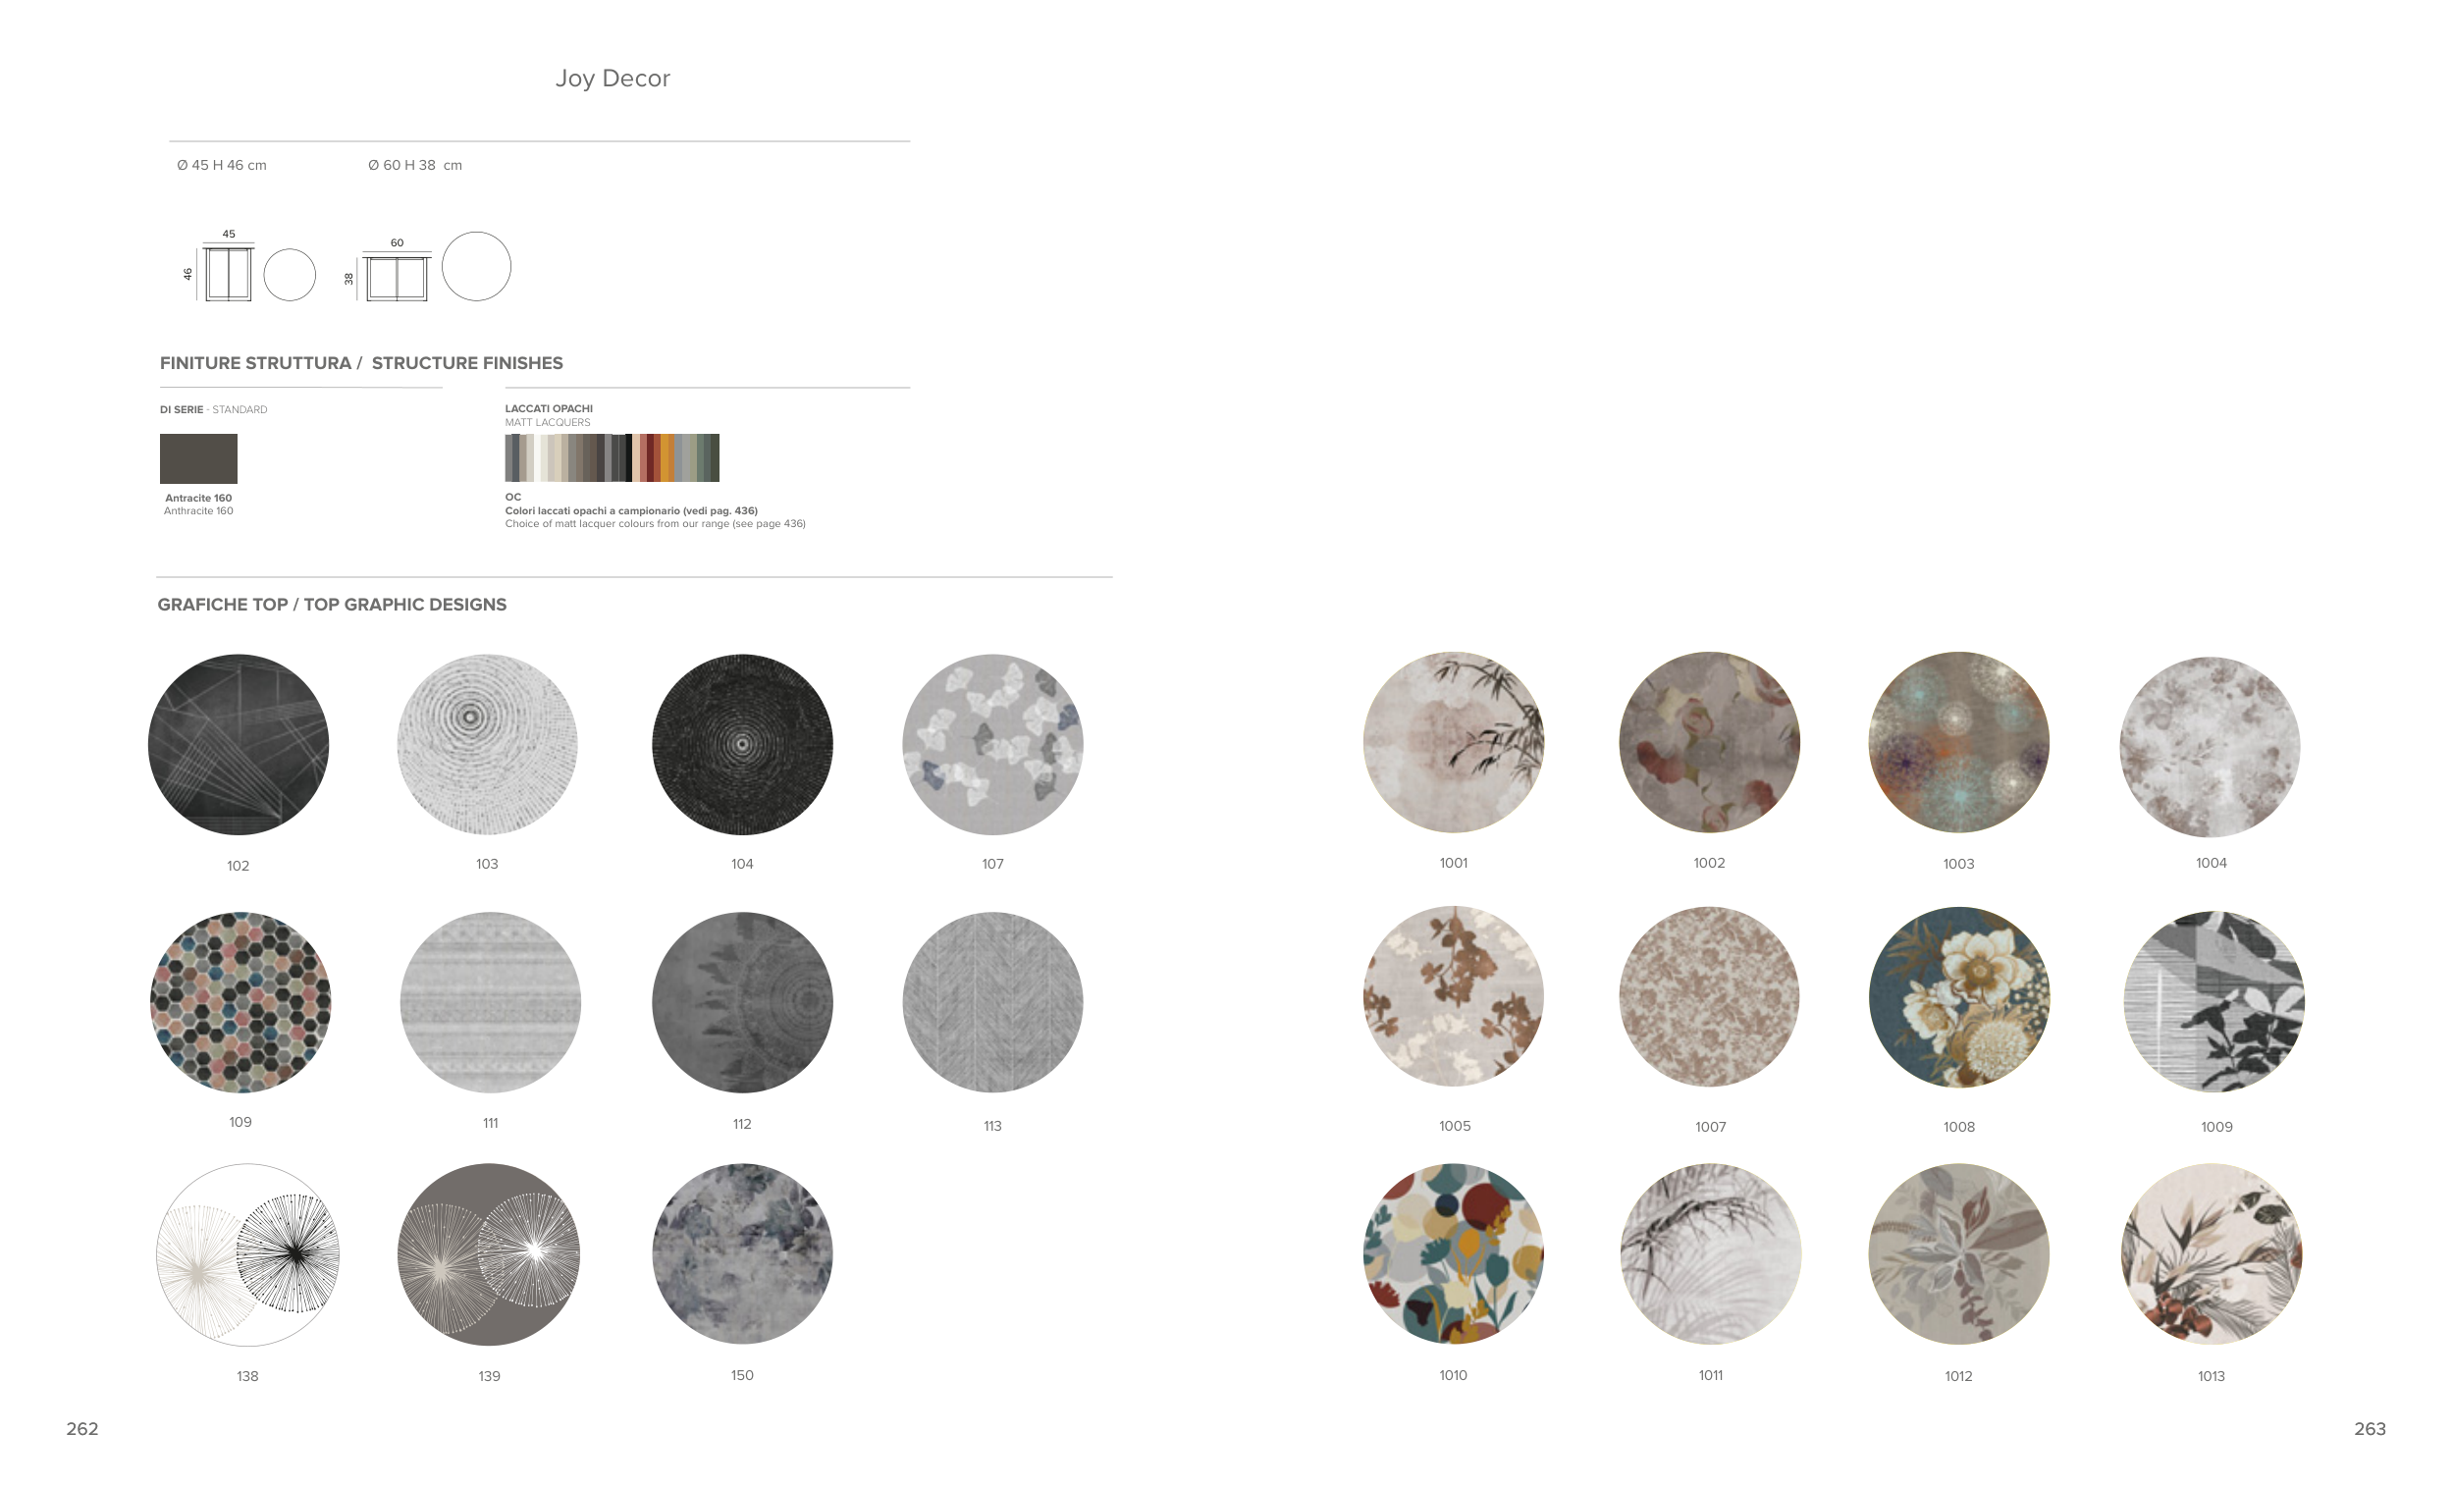2453x1488 pixels.
Task: Choose the light concentric pattern 103
Action: 487,743
